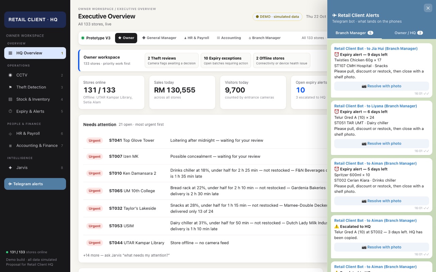The height and width of the screenshot is (272, 436).
Task: Click the Theft Detection flag icon
Action: click(10, 87)
